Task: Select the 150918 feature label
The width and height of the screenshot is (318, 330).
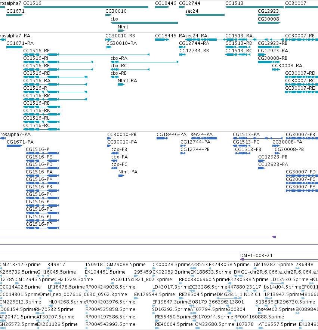Action: tap(94, 265)
